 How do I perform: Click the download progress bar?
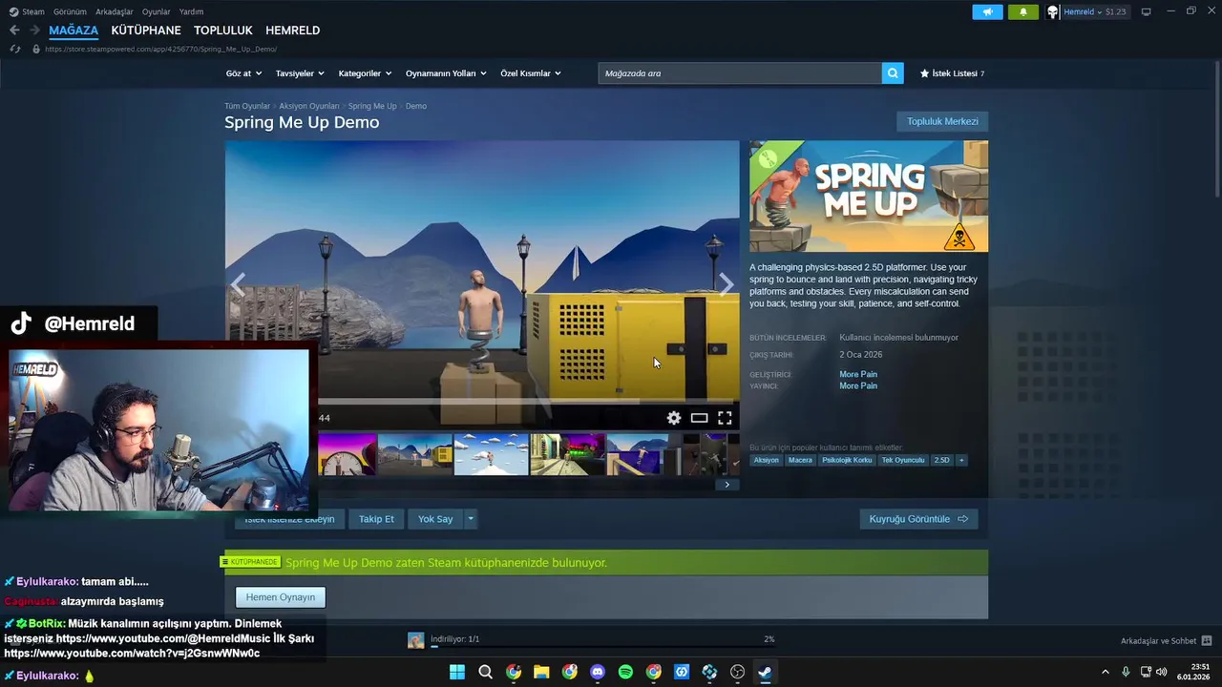[601, 647]
